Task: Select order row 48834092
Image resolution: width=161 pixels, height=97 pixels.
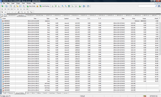Action: pyautogui.click(x=80, y=23)
